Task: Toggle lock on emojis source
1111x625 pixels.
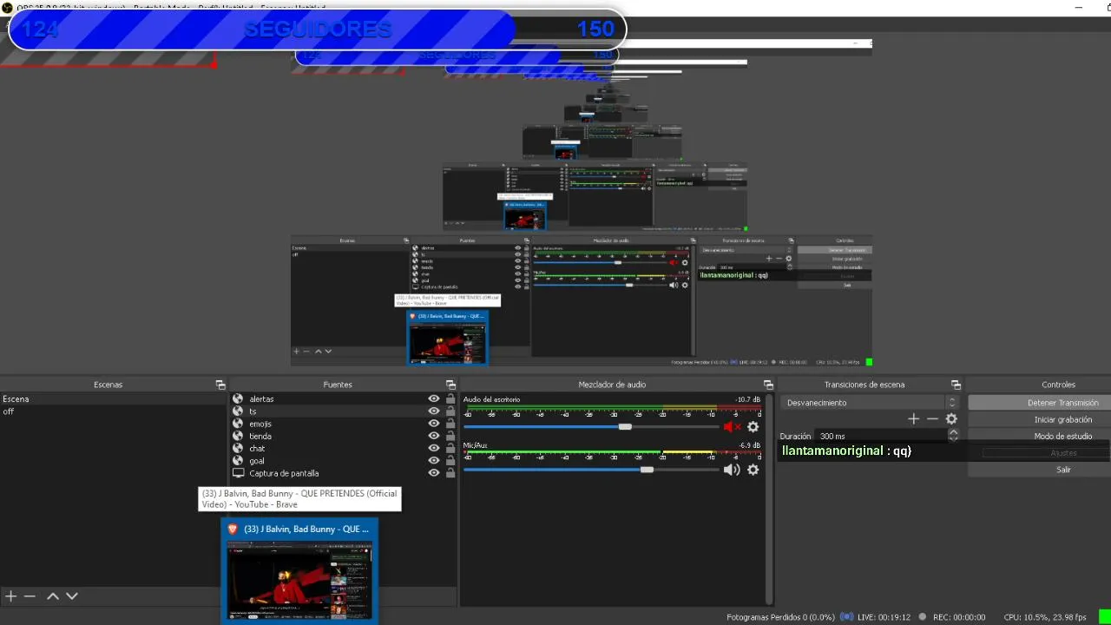Action: coord(450,424)
